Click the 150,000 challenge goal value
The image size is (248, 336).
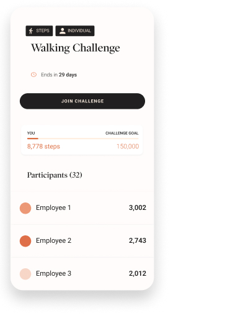pyautogui.click(x=128, y=147)
